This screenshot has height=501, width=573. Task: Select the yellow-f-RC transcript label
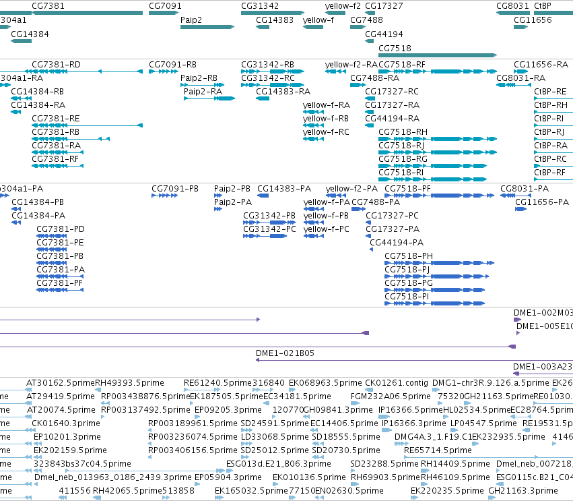[x=326, y=132]
